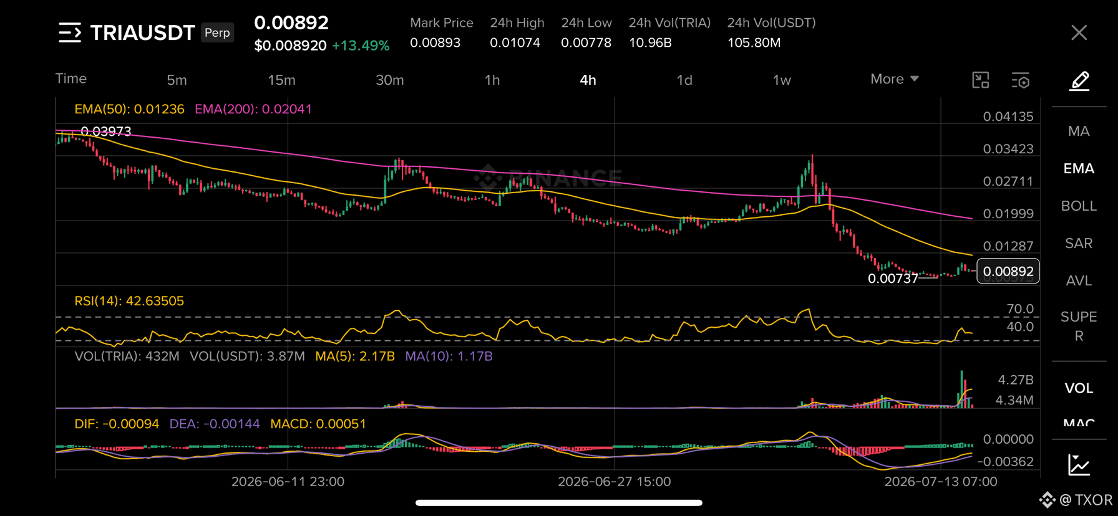Image resolution: width=1118 pixels, height=516 pixels.
Task: Open the pair list menu icon
Action: pyautogui.click(x=70, y=32)
